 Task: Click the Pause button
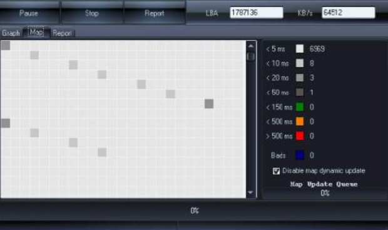pos(29,13)
